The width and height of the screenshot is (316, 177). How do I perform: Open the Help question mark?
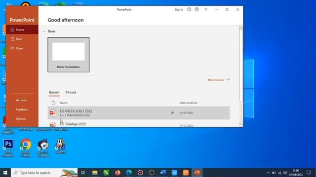pyautogui.click(x=205, y=9)
